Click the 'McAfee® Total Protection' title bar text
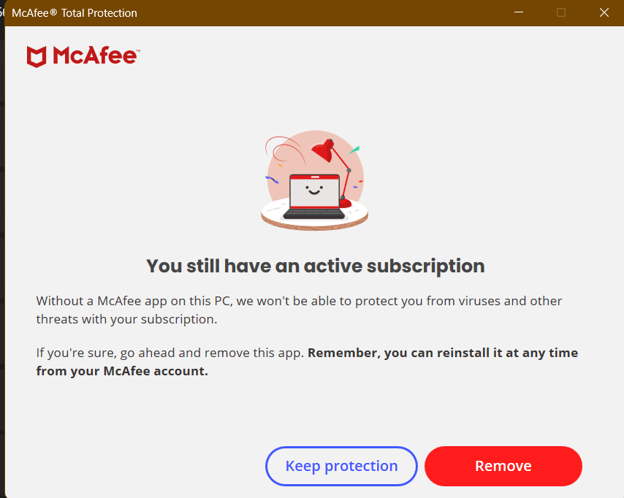This screenshot has width=624, height=498. click(x=74, y=12)
